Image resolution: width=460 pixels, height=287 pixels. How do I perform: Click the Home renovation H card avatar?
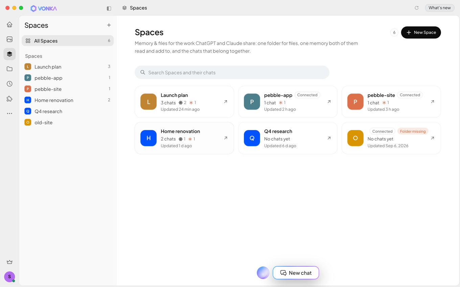(148, 138)
